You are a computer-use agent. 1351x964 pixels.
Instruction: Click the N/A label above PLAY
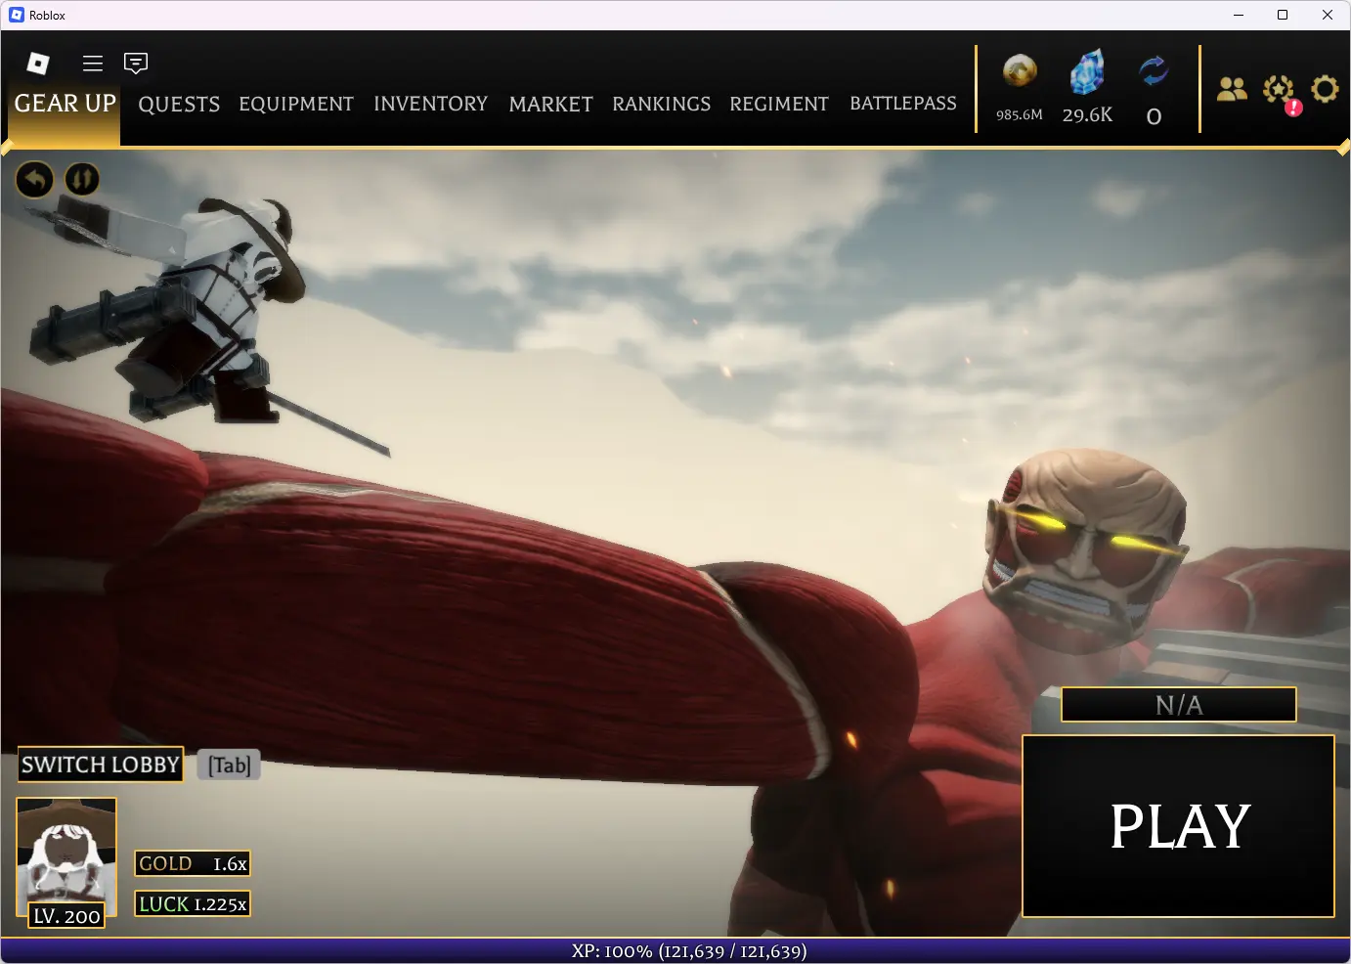(x=1179, y=705)
